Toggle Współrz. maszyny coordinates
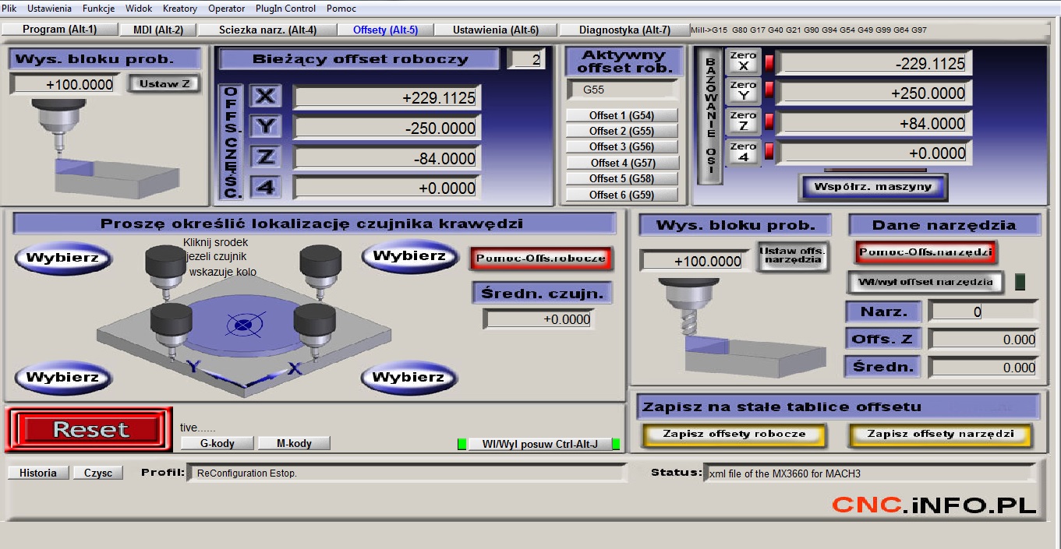 872,187
